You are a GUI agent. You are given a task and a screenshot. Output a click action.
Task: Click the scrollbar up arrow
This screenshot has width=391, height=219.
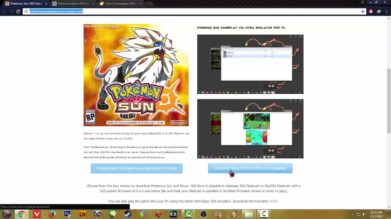(389, 19)
